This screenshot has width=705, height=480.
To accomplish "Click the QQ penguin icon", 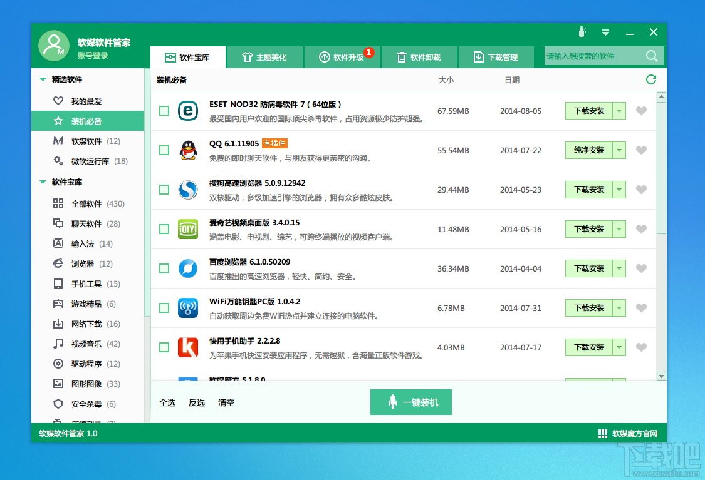I will (188, 150).
